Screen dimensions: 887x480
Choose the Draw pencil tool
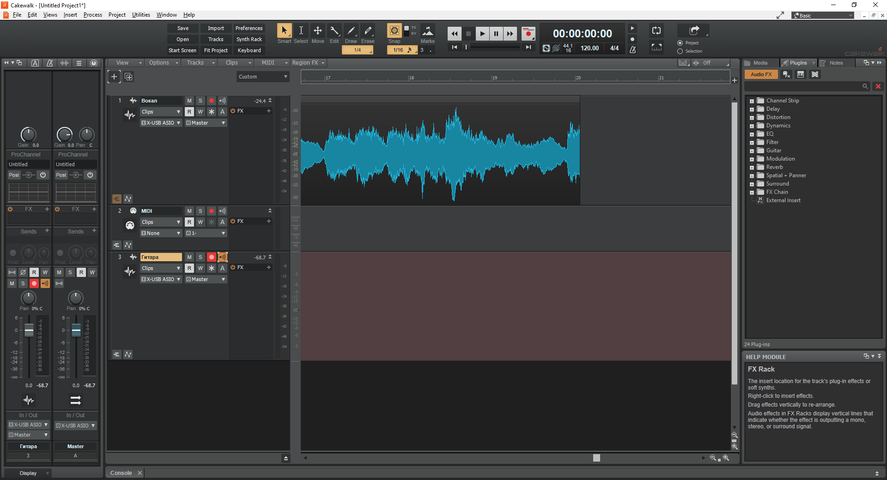point(351,31)
